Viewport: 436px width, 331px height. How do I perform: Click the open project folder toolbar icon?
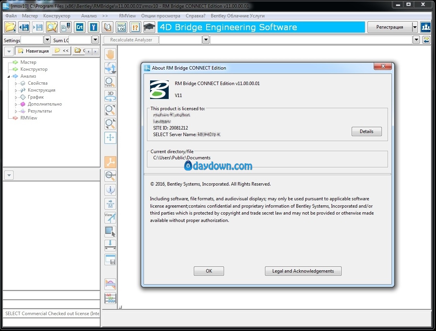[x=10, y=27]
